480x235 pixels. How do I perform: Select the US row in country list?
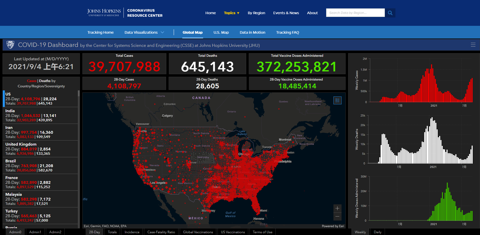(x=41, y=99)
